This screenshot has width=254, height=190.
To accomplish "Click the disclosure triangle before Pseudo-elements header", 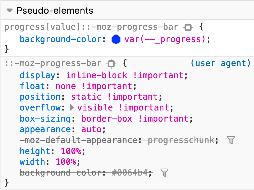I will [10, 11].
